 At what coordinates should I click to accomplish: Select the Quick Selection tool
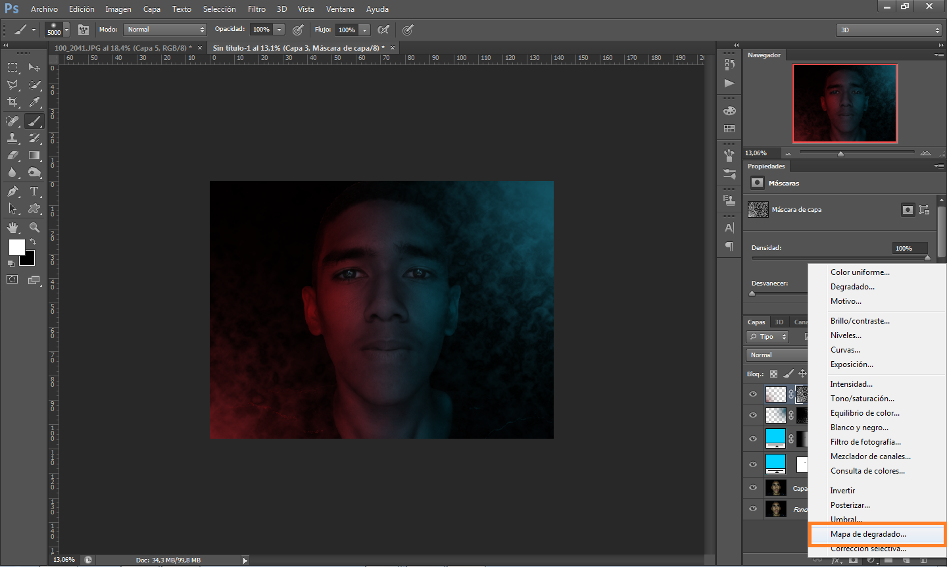34,85
